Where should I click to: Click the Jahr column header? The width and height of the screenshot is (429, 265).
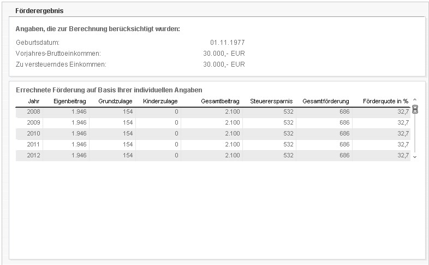click(x=33, y=101)
